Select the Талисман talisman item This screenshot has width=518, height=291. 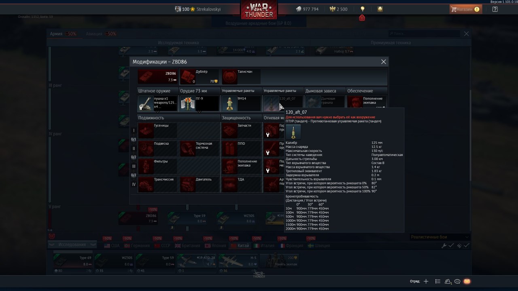coord(241,77)
